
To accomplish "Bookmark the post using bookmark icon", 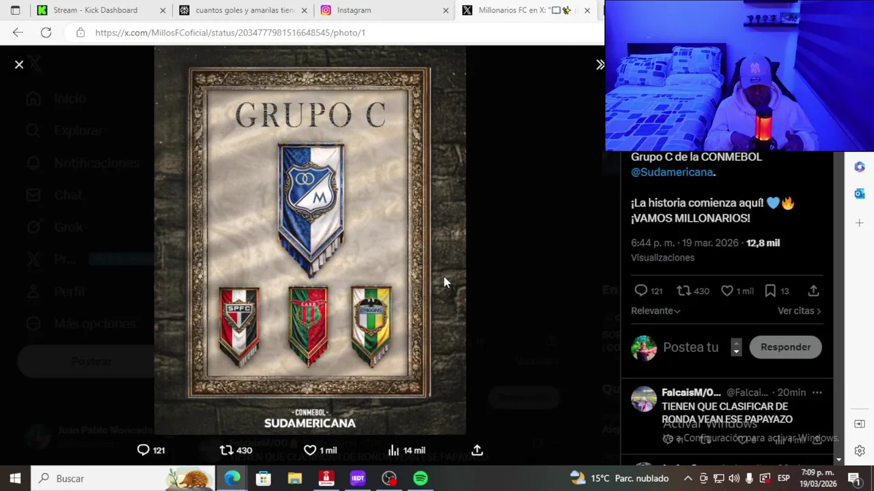I will pyautogui.click(x=770, y=291).
